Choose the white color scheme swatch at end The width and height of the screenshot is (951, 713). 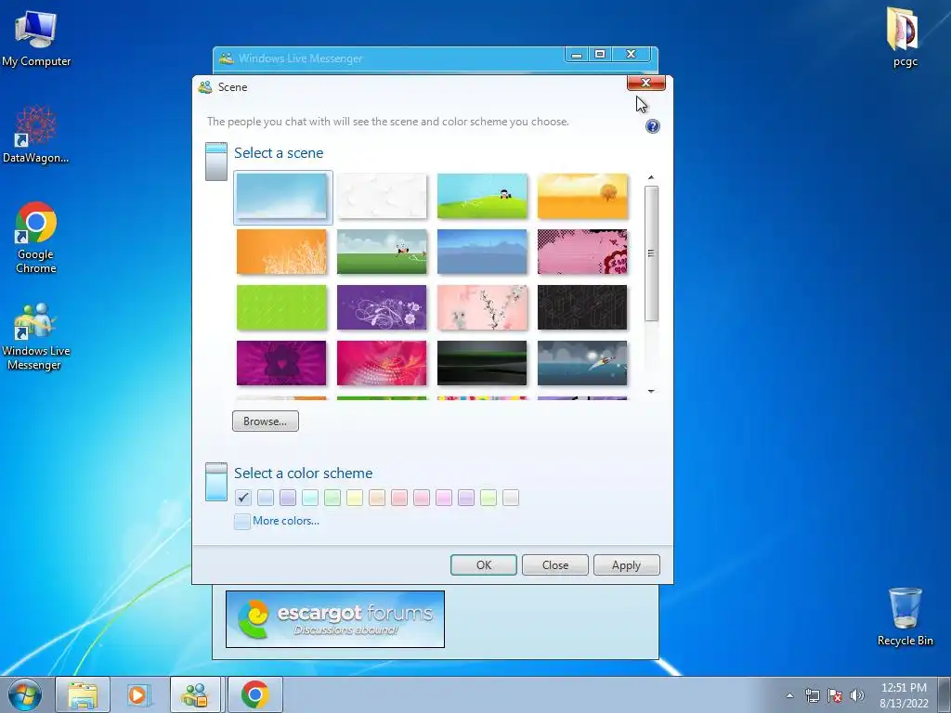click(511, 498)
